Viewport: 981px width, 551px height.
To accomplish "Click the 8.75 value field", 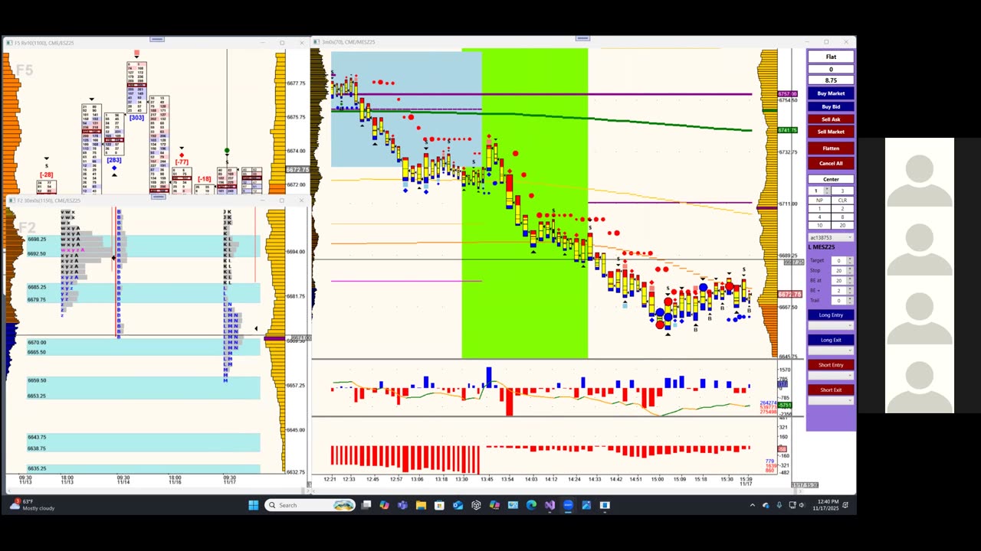I will pos(831,80).
